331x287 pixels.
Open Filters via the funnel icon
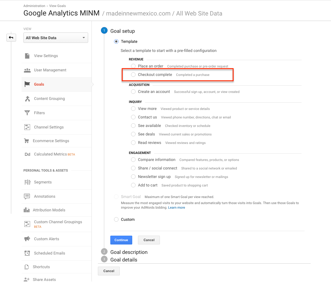[27, 113]
